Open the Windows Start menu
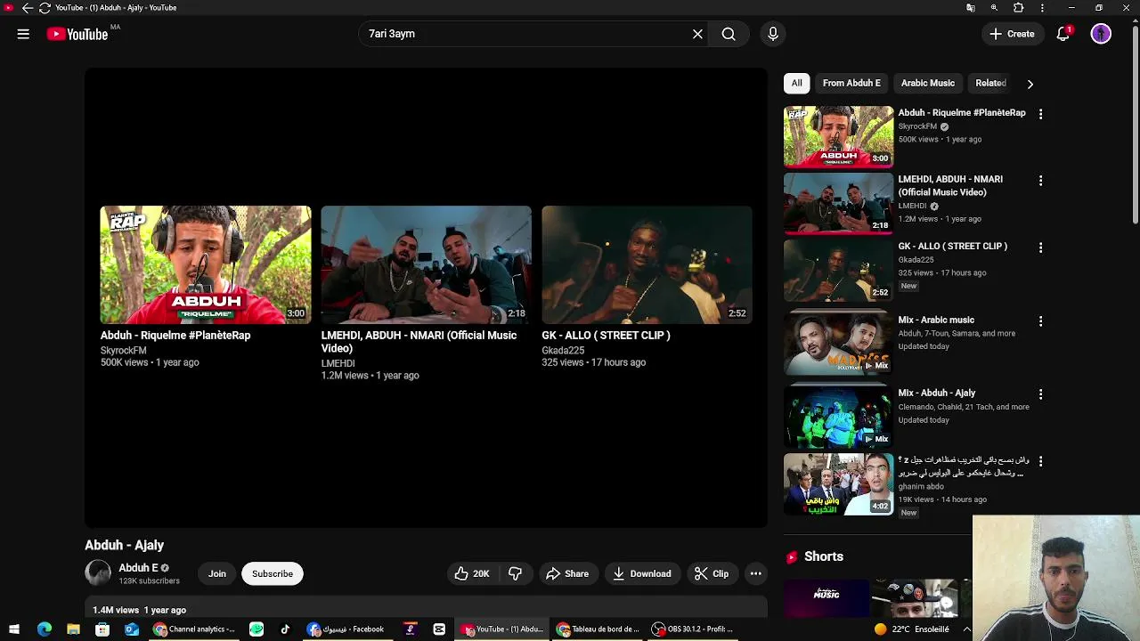This screenshot has height=641, width=1140. point(14,629)
